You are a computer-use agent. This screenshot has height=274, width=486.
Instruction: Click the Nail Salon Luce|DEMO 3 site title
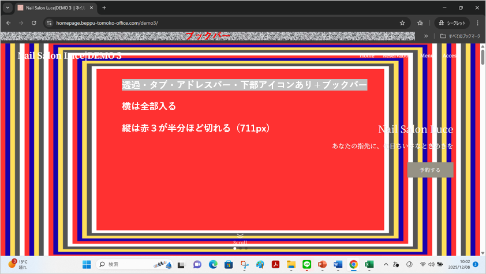pos(70,56)
